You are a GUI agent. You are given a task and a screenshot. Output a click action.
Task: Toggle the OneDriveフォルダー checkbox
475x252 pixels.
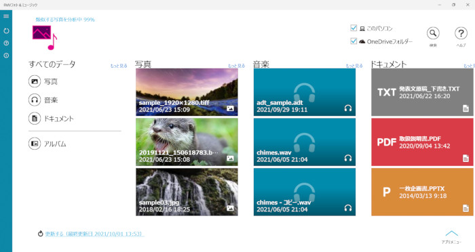[354, 41]
